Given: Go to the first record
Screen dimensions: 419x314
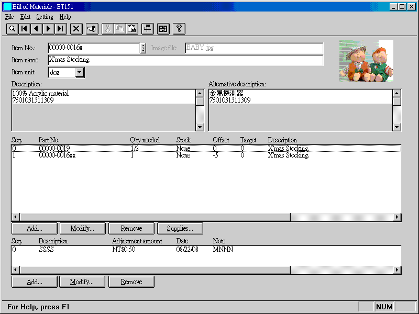Looking at the screenshot, I should (24, 29).
